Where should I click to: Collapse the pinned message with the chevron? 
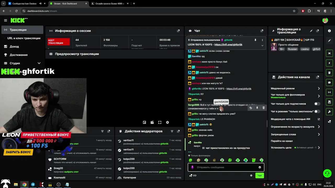pyautogui.click(x=262, y=45)
